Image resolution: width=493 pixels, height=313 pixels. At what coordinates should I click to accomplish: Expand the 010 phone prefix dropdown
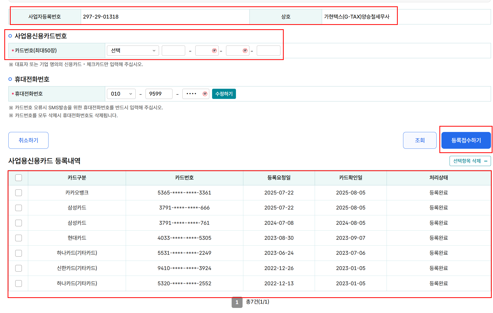pos(121,94)
